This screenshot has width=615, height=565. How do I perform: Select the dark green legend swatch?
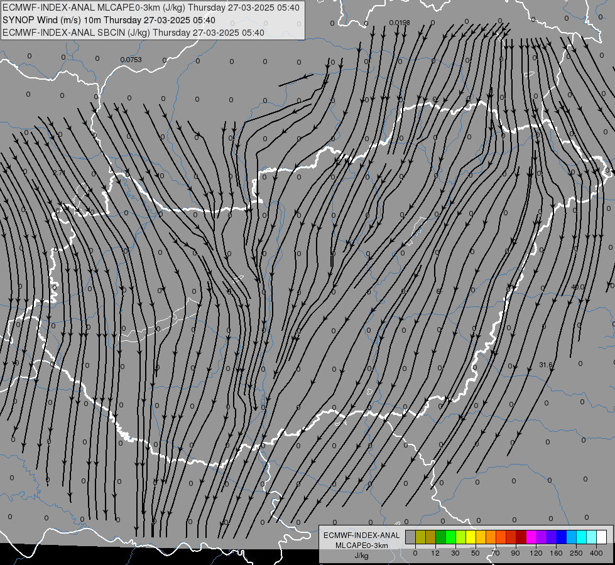pos(441,537)
